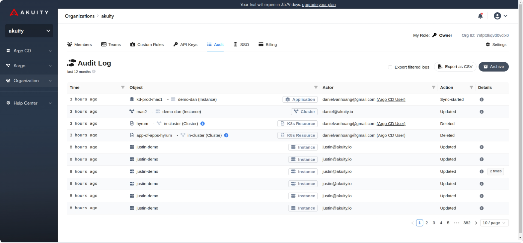The height and width of the screenshot is (243, 523).
Task: Click the Cluster tag on mac2 row
Action: [x=304, y=112]
